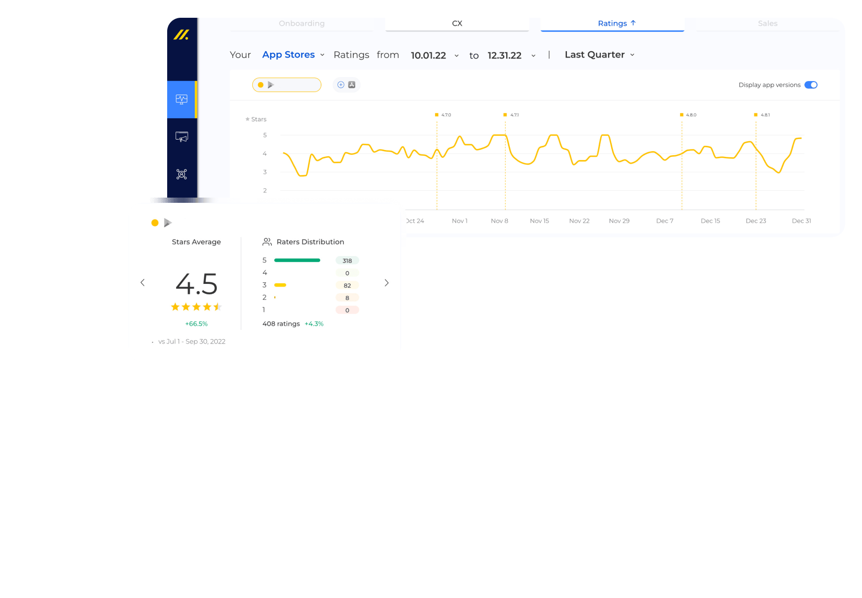Image resolution: width=862 pixels, height=598 pixels.
Task: Toggle Display app versions switch
Action: [x=811, y=85]
